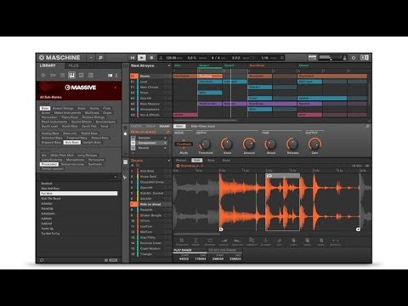Switch to the SOUND tab
The height and width of the screenshot is (306, 408).
click(164, 127)
